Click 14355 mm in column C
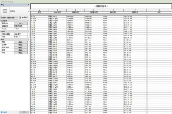This screenshot has height=114, width=172. [x=76, y=85]
